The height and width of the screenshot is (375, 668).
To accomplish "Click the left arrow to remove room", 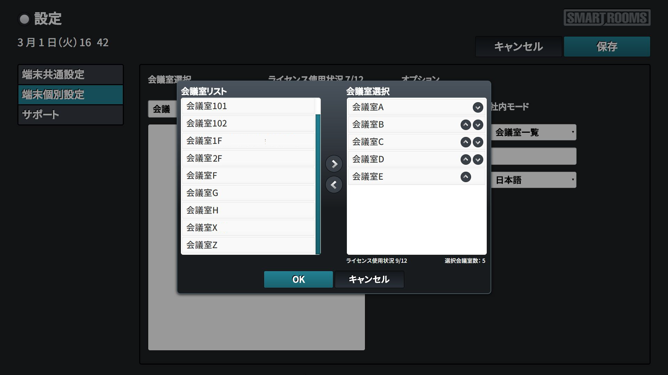I will click(334, 185).
